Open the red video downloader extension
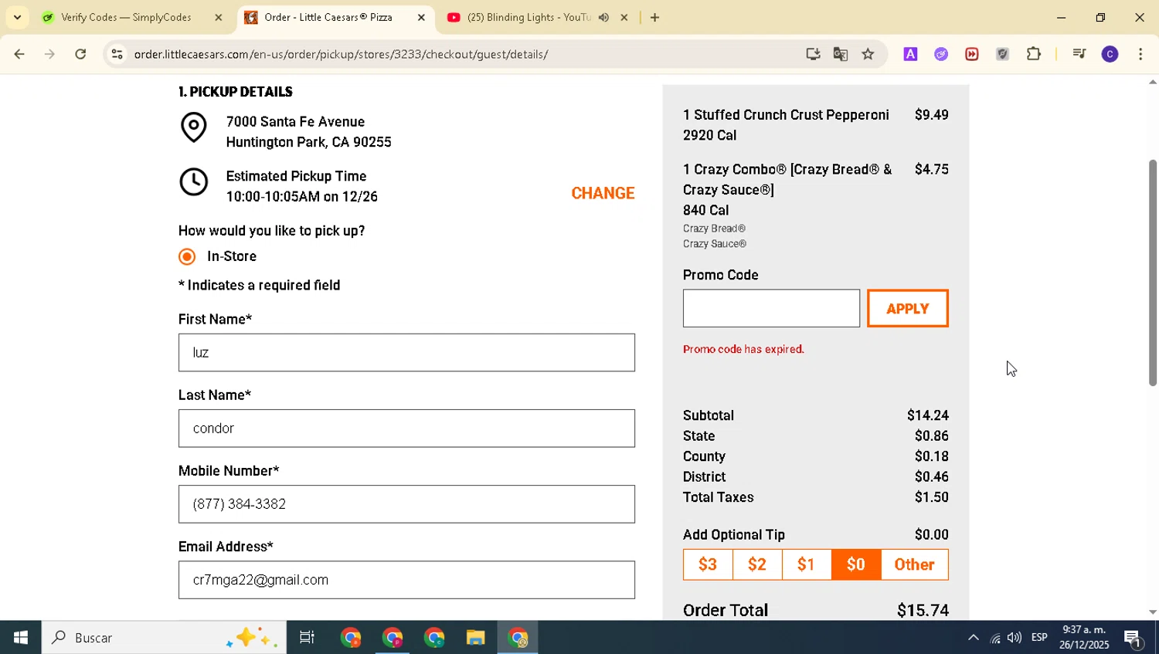The width and height of the screenshot is (1159, 654). [x=972, y=54]
